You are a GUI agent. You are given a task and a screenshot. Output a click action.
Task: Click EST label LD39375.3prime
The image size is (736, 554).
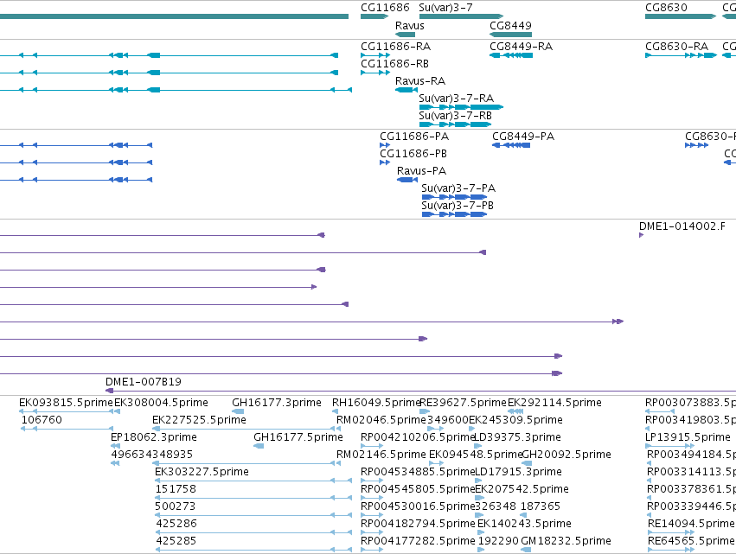coord(518,437)
